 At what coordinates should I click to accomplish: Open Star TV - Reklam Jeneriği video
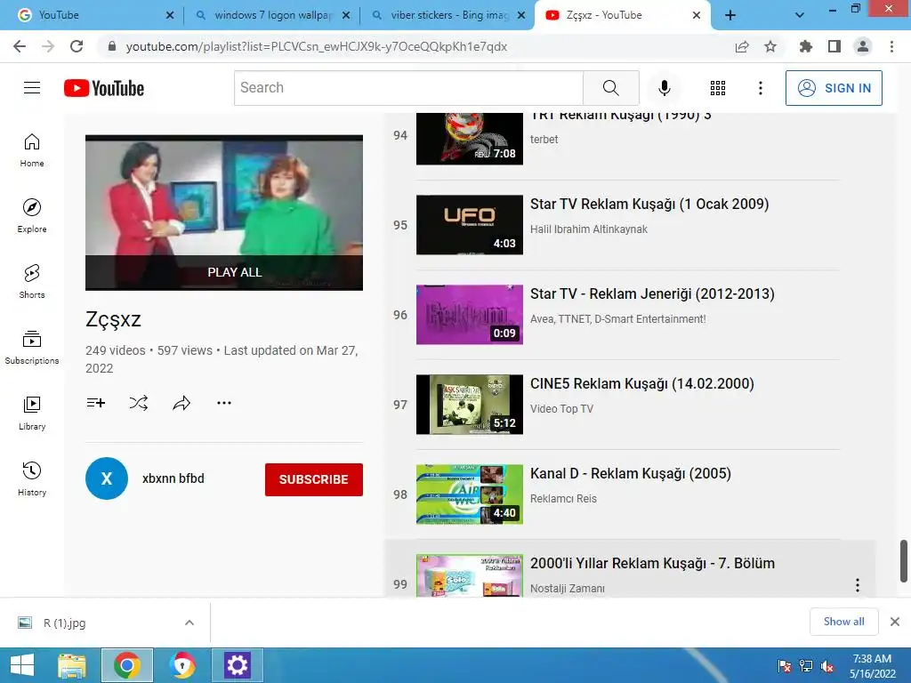tap(652, 293)
